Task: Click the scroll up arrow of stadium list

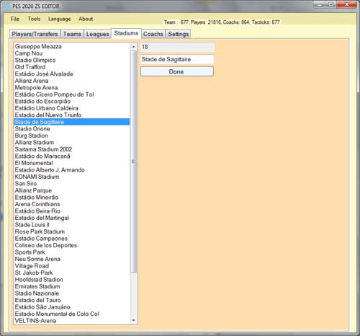Action: point(134,47)
